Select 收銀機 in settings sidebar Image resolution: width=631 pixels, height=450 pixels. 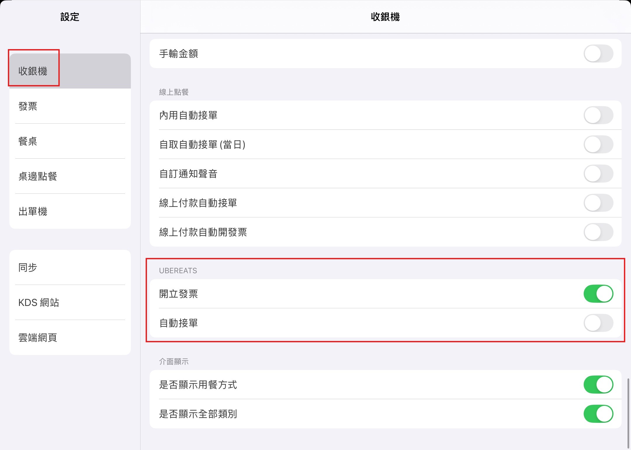70,71
